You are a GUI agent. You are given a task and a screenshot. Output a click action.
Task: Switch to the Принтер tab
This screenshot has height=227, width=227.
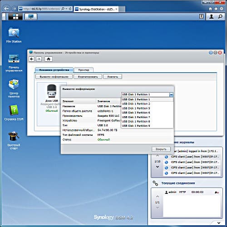click(84, 70)
